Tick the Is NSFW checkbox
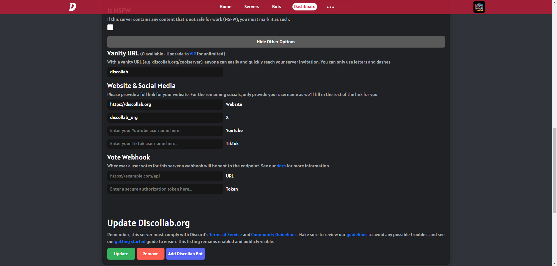557x266 pixels. tap(110, 27)
